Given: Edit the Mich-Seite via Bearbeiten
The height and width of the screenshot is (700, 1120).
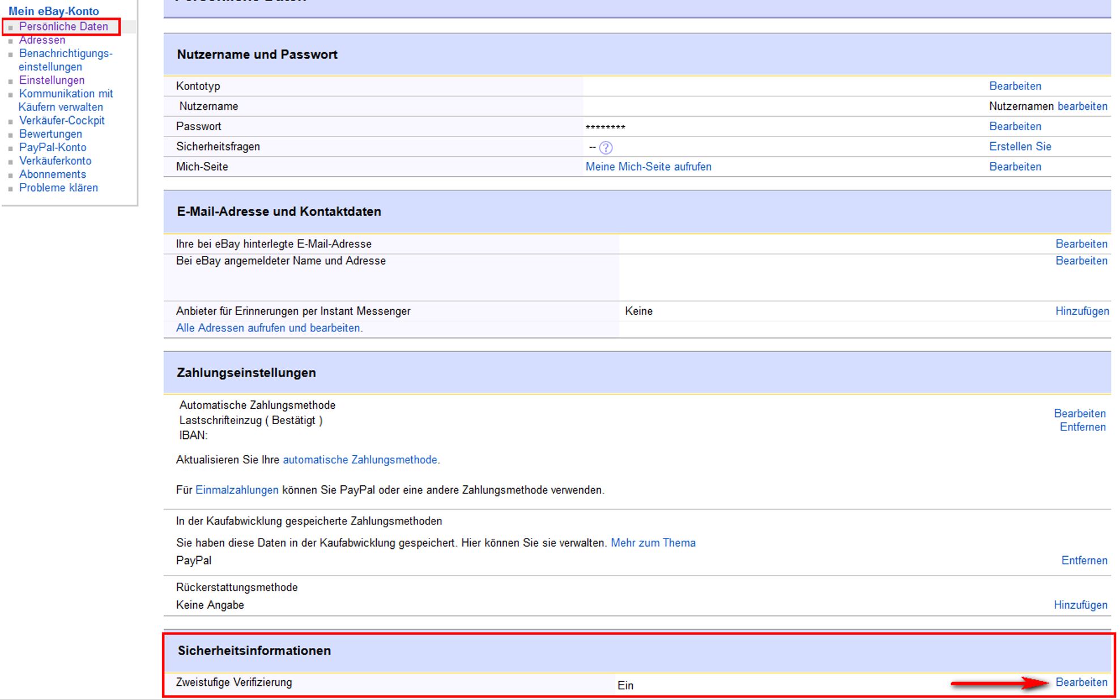Looking at the screenshot, I should tap(1015, 167).
